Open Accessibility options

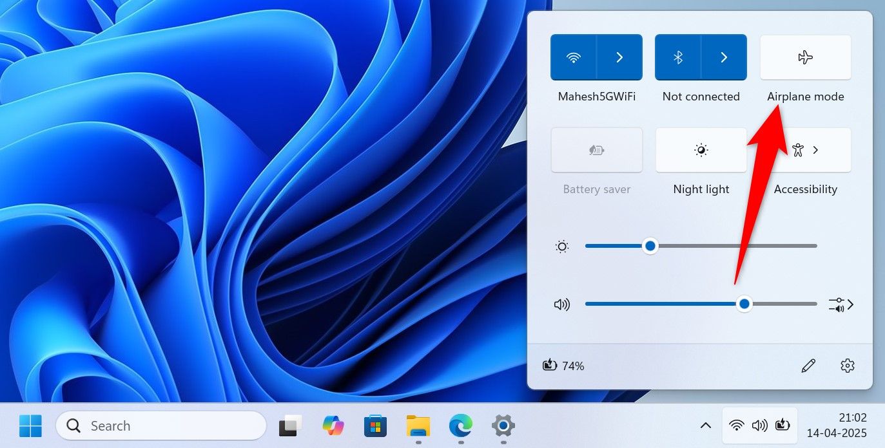point(805,150)
